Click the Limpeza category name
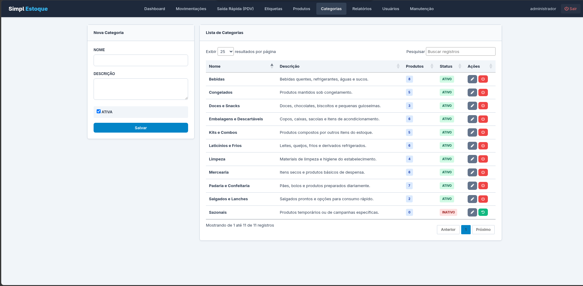Image resolution: width=583 pixels, height=286 pixels. coord(217,159)
